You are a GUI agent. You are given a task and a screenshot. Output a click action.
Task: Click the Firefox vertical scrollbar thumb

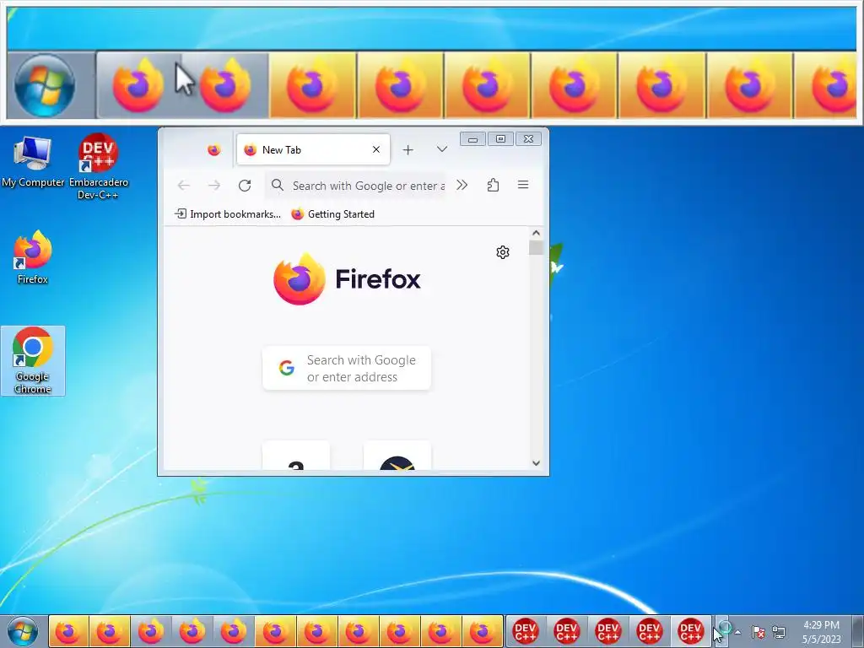pos(536,247)
